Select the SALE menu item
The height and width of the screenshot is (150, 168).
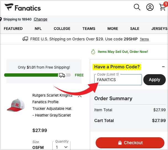[135, 29]
